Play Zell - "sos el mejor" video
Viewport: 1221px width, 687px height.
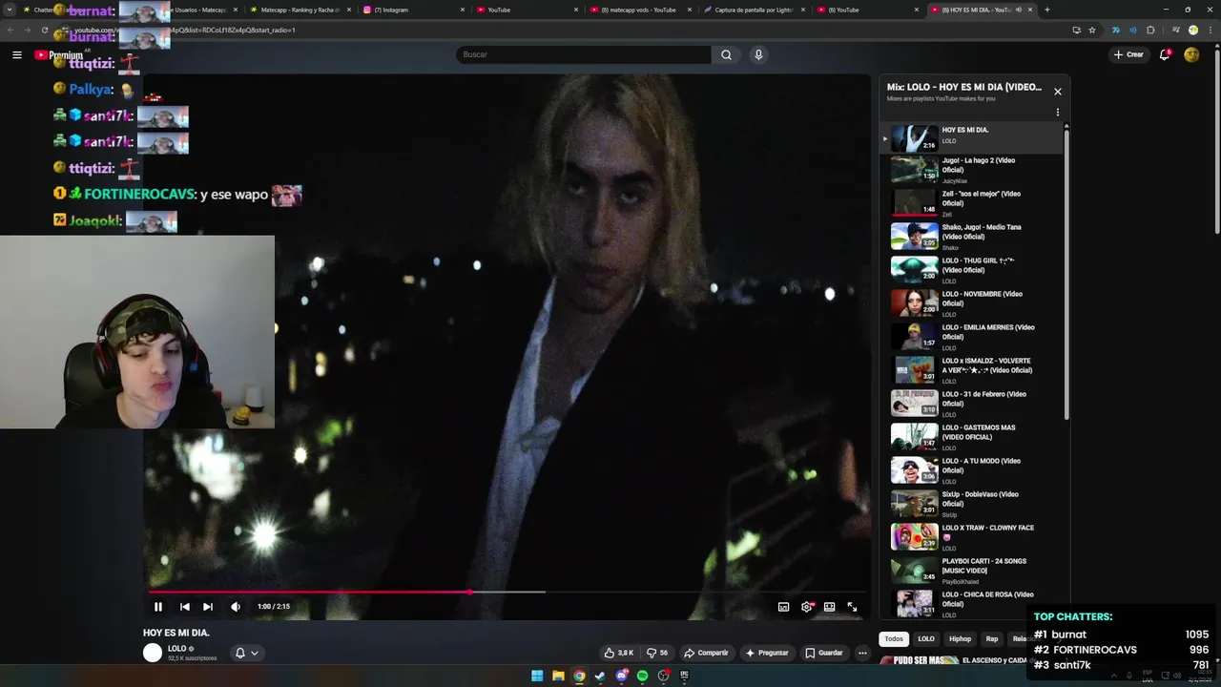(971, 203)
